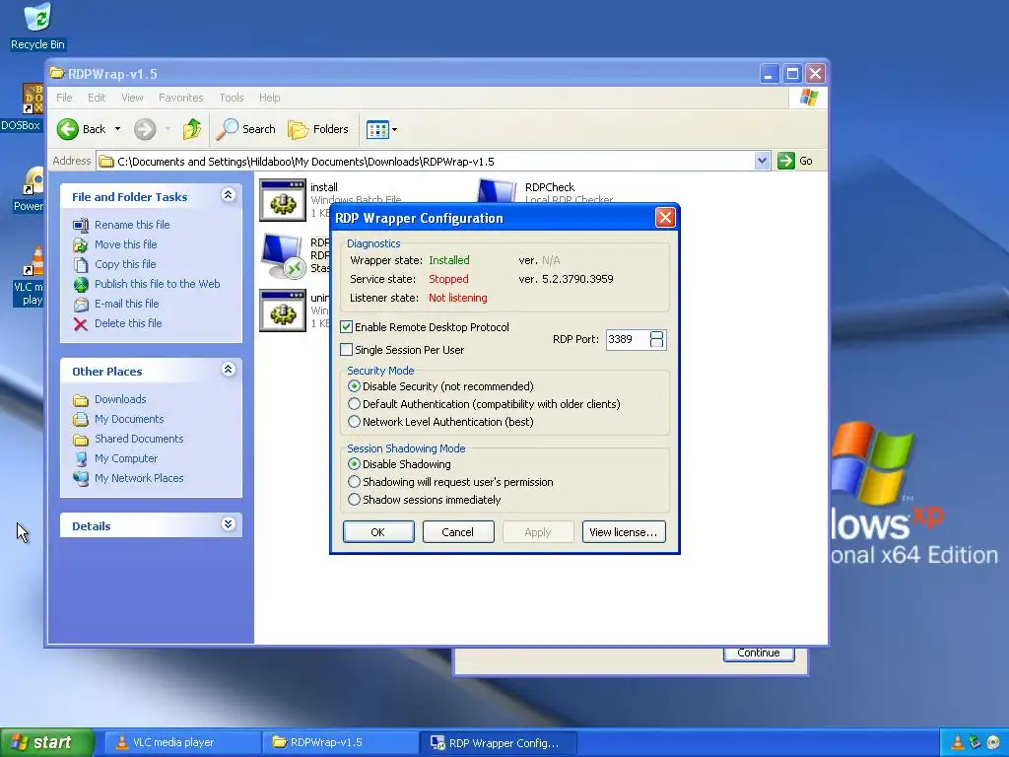1009x757 pixels.
Task: Open the Search pane in Explorer
Action: 245,129
